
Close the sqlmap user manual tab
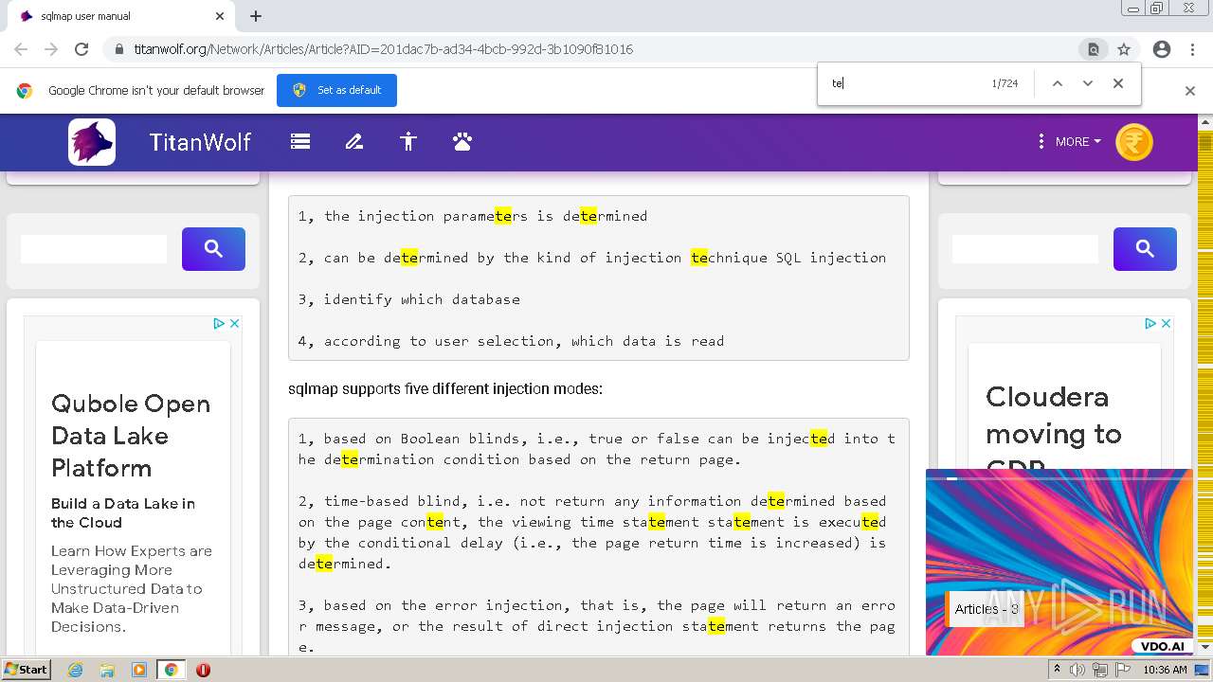(220, 16)
